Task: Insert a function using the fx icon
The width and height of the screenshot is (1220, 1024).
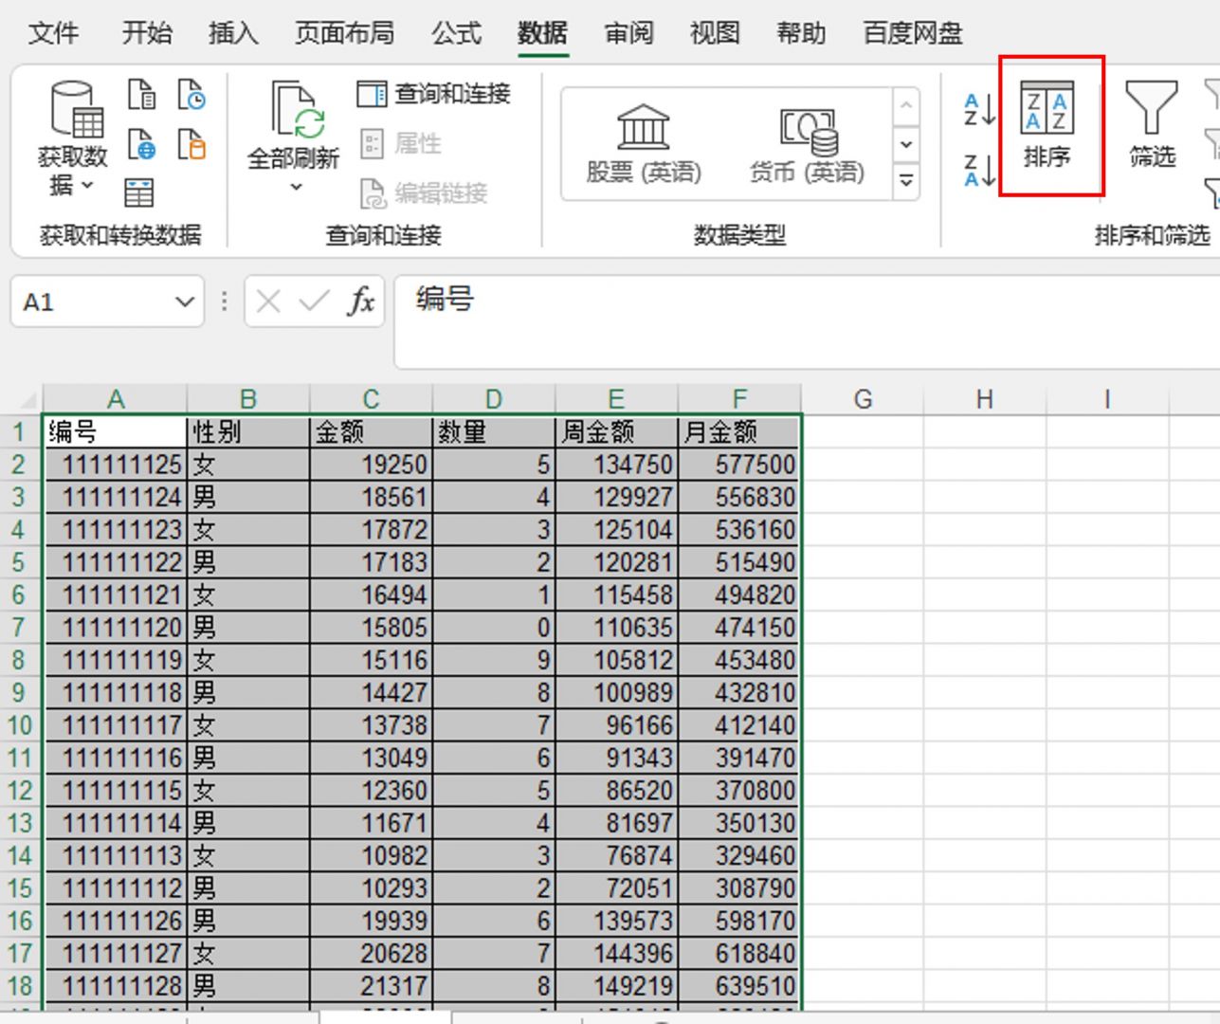Action: tap(360, 302)
